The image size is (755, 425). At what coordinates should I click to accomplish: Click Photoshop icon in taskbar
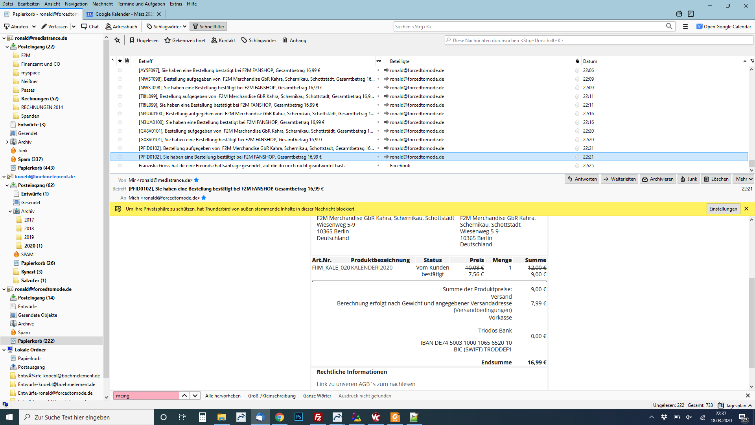[x=298, y=417]
